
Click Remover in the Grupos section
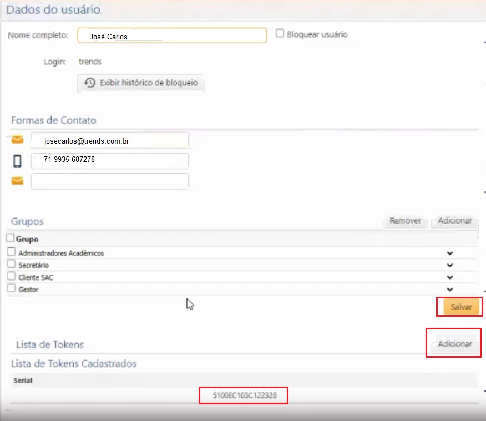405,221
